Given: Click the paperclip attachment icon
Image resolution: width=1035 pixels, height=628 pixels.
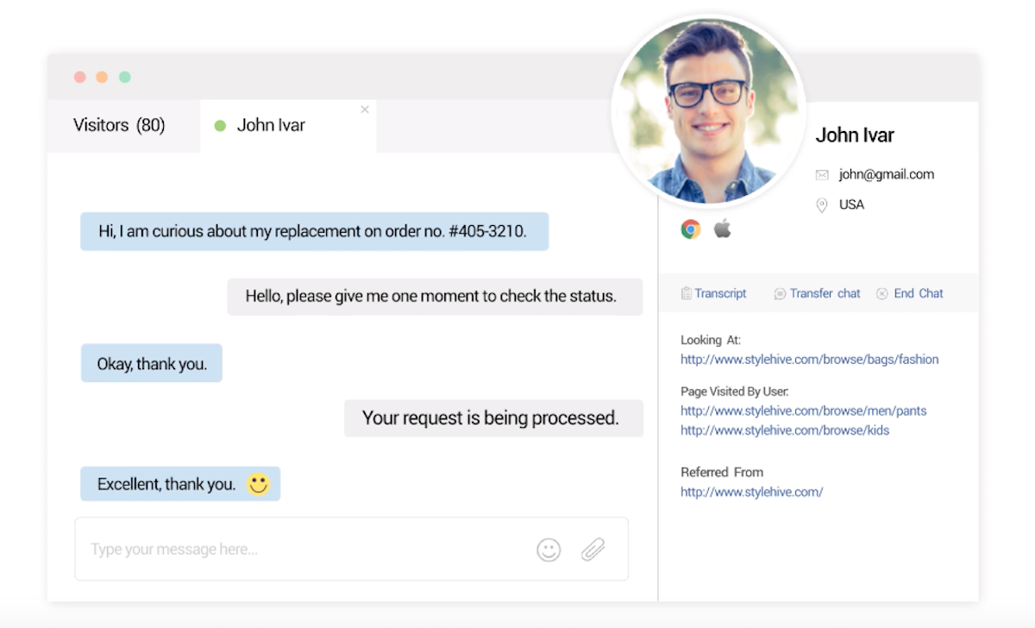Looking at the screenshot, I should tap(593, 549).
